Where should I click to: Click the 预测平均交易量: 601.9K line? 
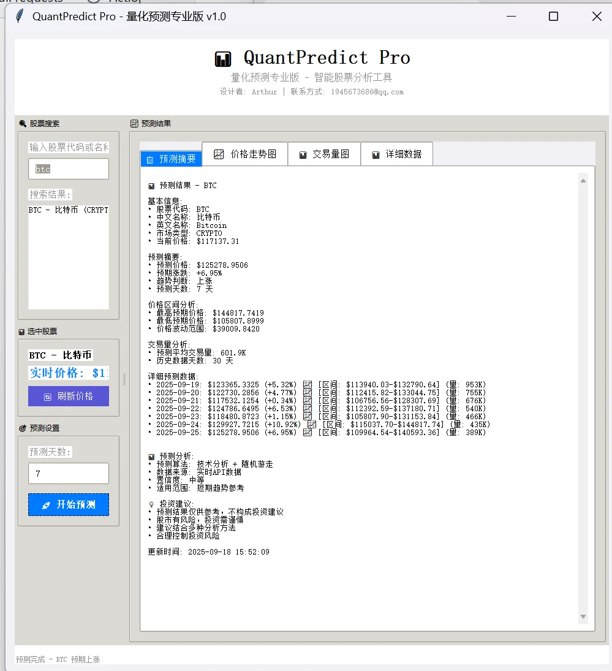197,353
